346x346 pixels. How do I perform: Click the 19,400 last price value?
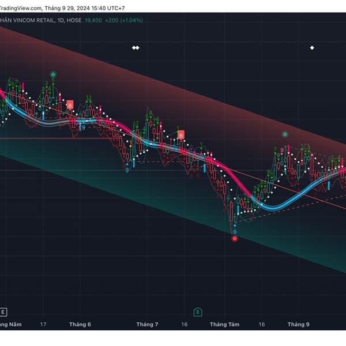[x=93, y=20]
